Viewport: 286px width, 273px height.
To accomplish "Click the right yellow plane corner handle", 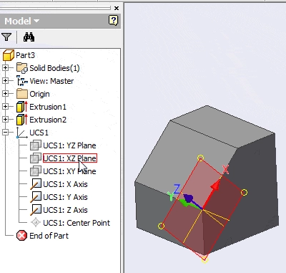I will coord(244,192).
